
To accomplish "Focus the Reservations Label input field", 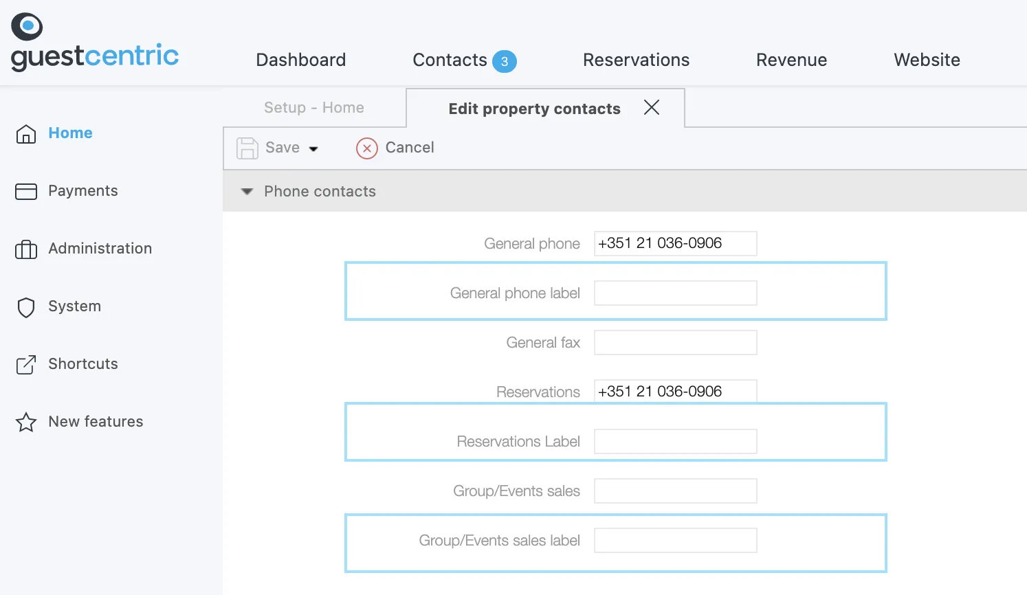I will click(676, 441).
